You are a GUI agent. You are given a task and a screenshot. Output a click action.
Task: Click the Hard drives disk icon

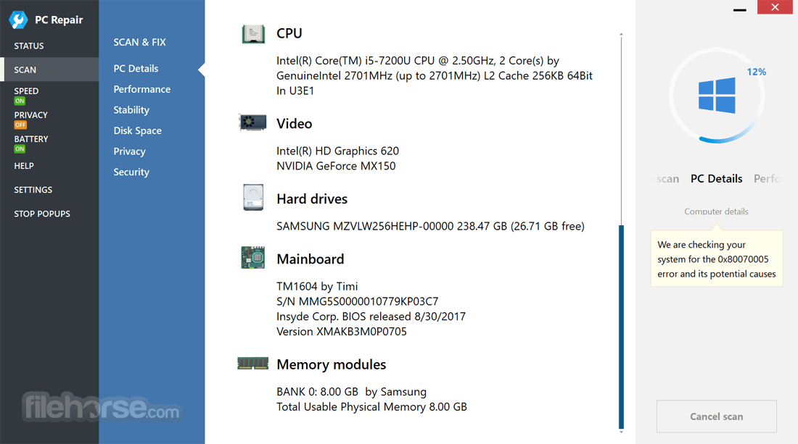point(253,197)
